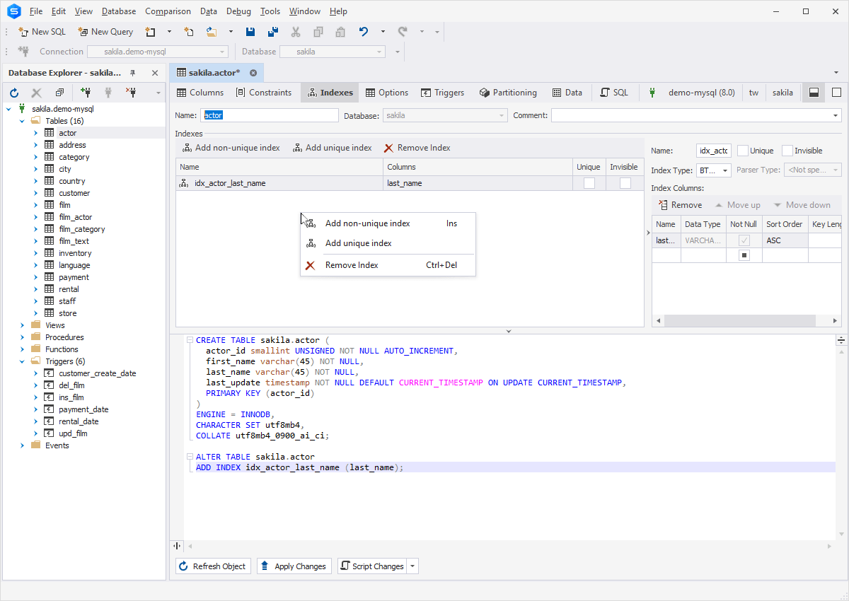Click the Refresh Object button

click(213, 566)
